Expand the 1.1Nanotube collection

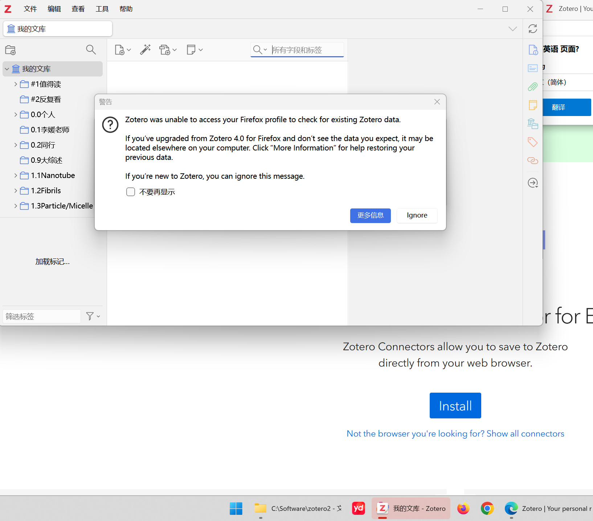16,175
